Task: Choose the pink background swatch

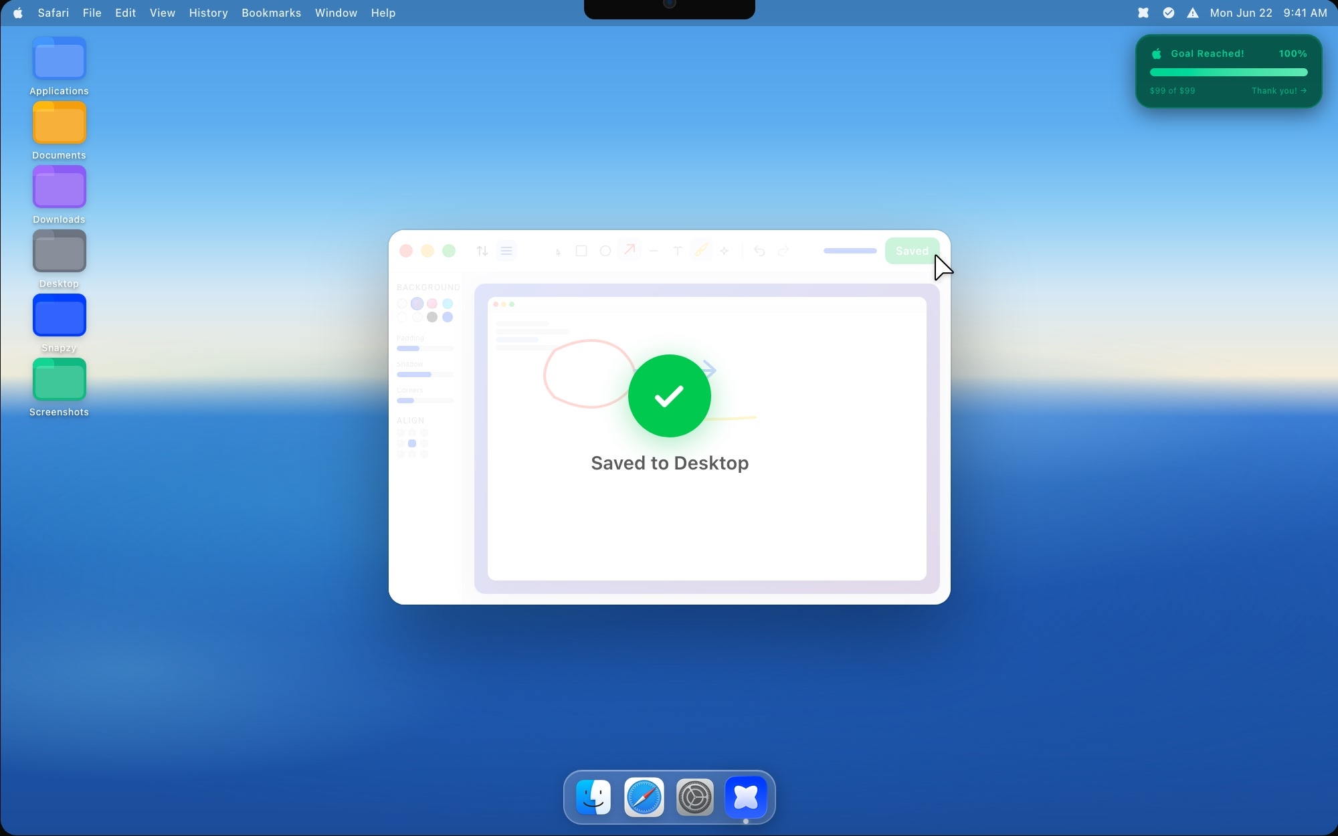Action: coord(432,304)
